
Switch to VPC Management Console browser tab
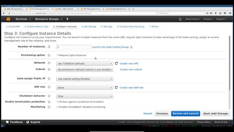pyautogui.click(x=93, y=9)
